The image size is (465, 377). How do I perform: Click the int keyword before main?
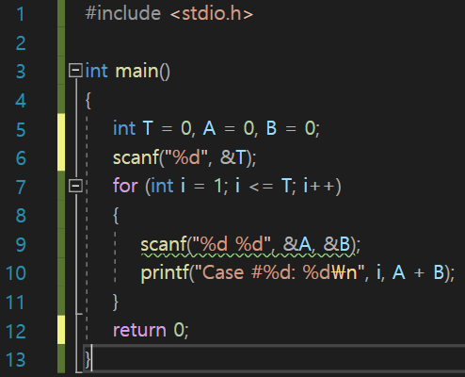(x=97, y=71)
